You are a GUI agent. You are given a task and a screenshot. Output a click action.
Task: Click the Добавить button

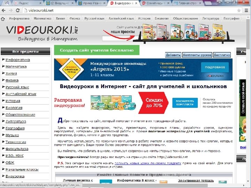tap(173, 55)
